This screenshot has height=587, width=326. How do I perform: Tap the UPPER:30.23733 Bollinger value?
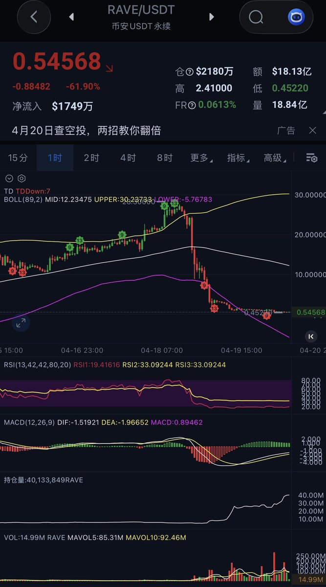pyautogui.click(x=124, y=200)
